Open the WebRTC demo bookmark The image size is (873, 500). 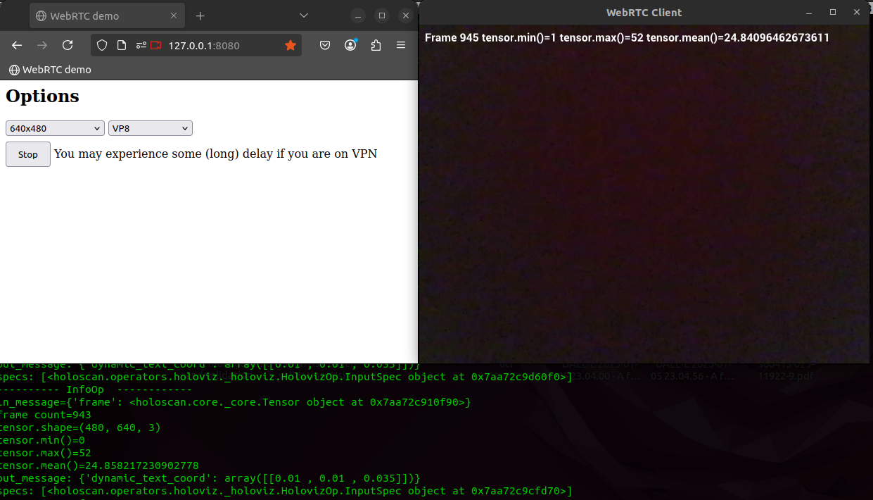50,70
